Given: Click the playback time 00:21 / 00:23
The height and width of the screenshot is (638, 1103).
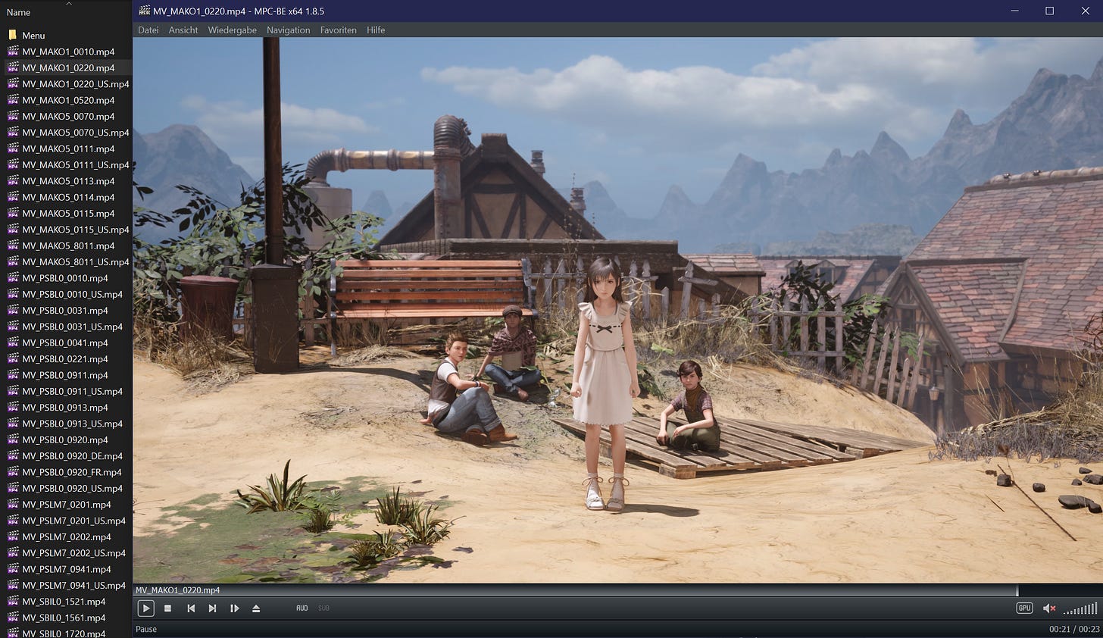Looking at the screenshot, I should click(x=1074, y=629).
